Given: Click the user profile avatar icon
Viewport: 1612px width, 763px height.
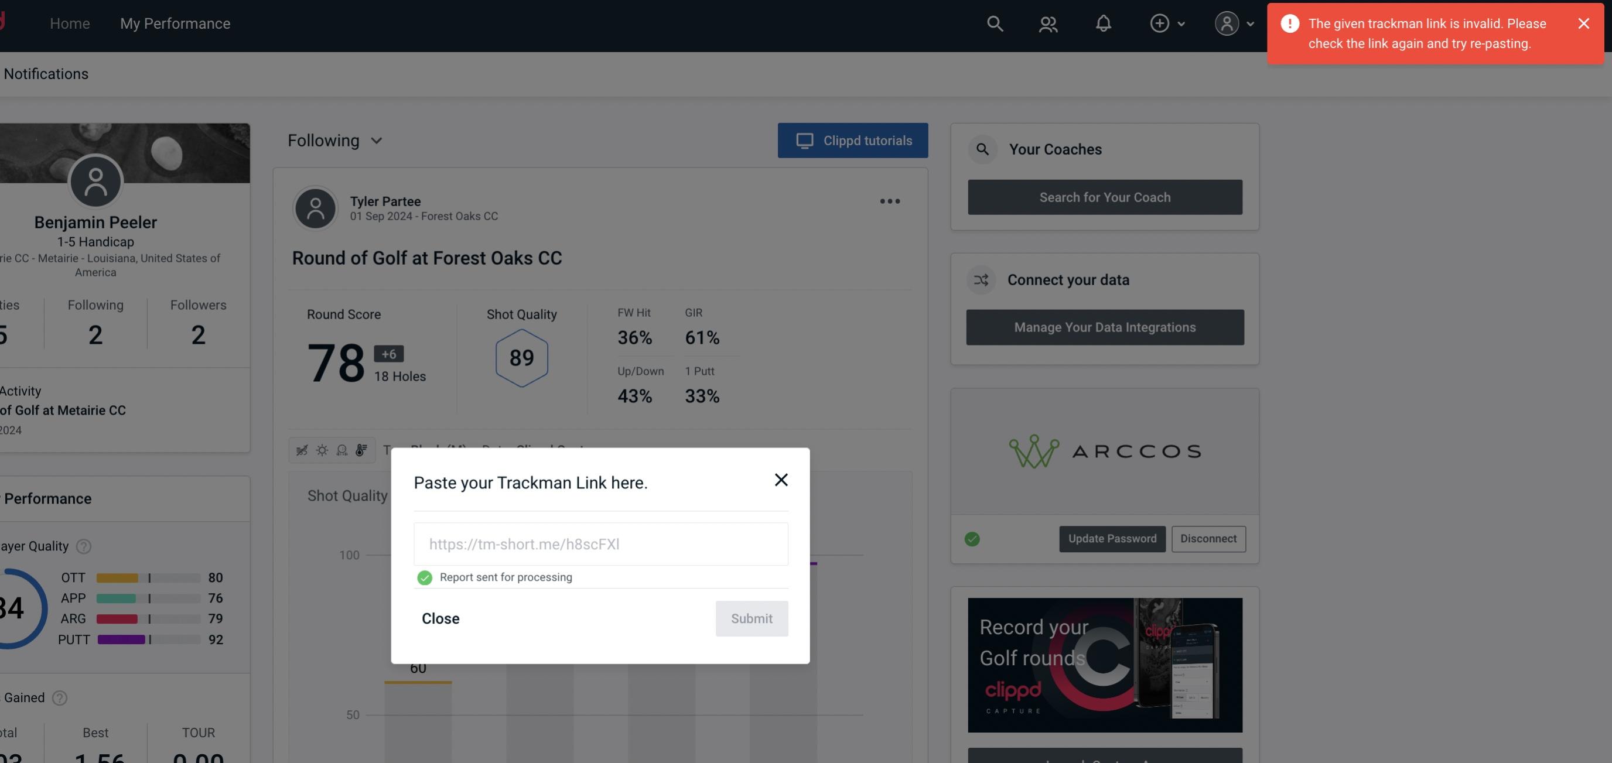Looking at the screenshot, I should point(1227,23).
